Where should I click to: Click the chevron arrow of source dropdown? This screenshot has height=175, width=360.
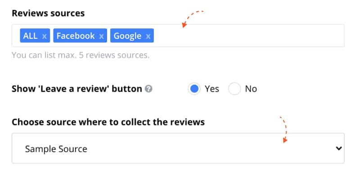click(339, 148)
